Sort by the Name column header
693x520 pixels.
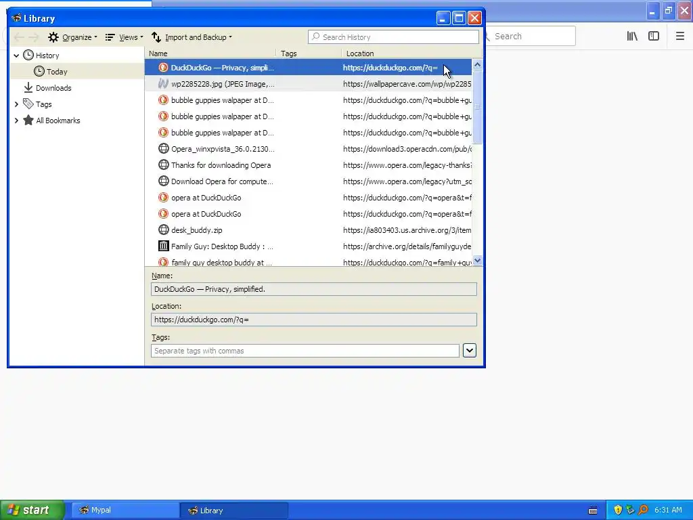click(210, 53)
